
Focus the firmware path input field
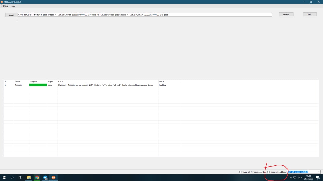pyautogui.click(x=145, y=15)
